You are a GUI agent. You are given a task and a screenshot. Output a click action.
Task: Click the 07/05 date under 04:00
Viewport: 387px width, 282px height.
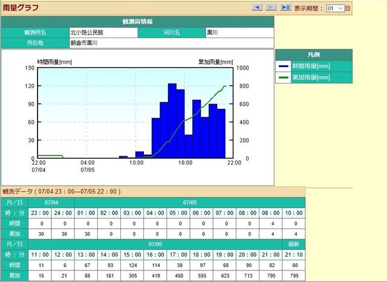pyautogui.click(x=88, y=170)
